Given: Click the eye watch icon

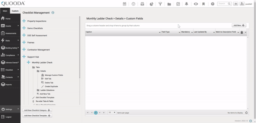Looking at the screenshot, I should point(196,4).
